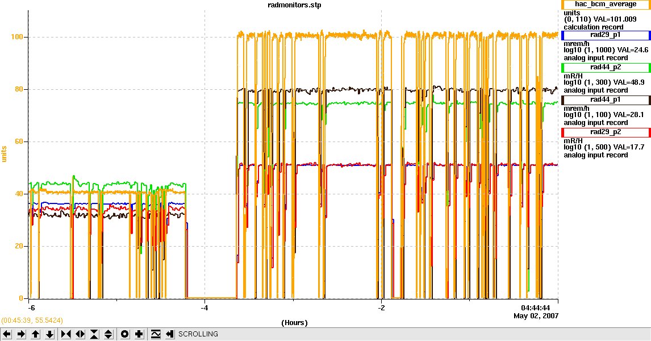The image size is (651, 341).
Task: Shift the plot down using the down arrow button
Action: (50, 334)
